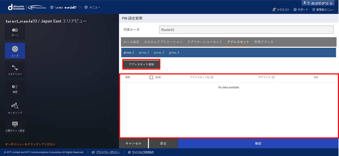The image size is (339, 156).
Task: Open the 履歴 history icon
Action: [15, 88]
